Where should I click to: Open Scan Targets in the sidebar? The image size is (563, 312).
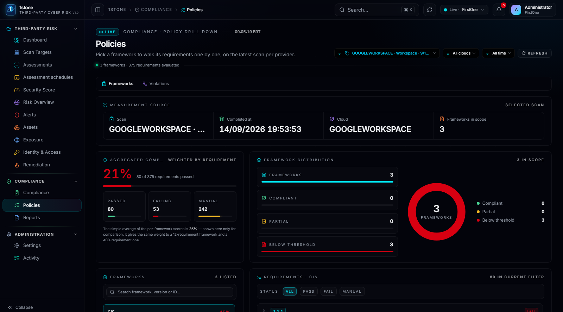42,52
